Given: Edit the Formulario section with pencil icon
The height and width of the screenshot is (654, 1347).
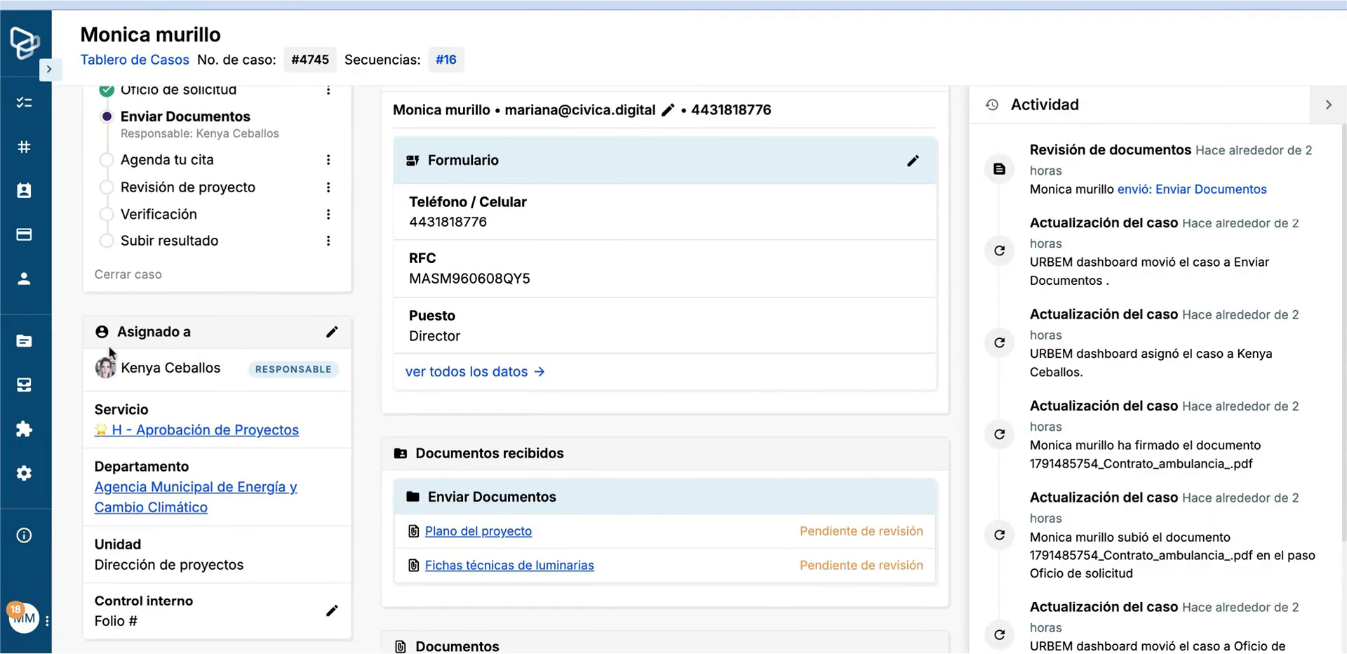Looking at the screenshot, I should 913,161.
